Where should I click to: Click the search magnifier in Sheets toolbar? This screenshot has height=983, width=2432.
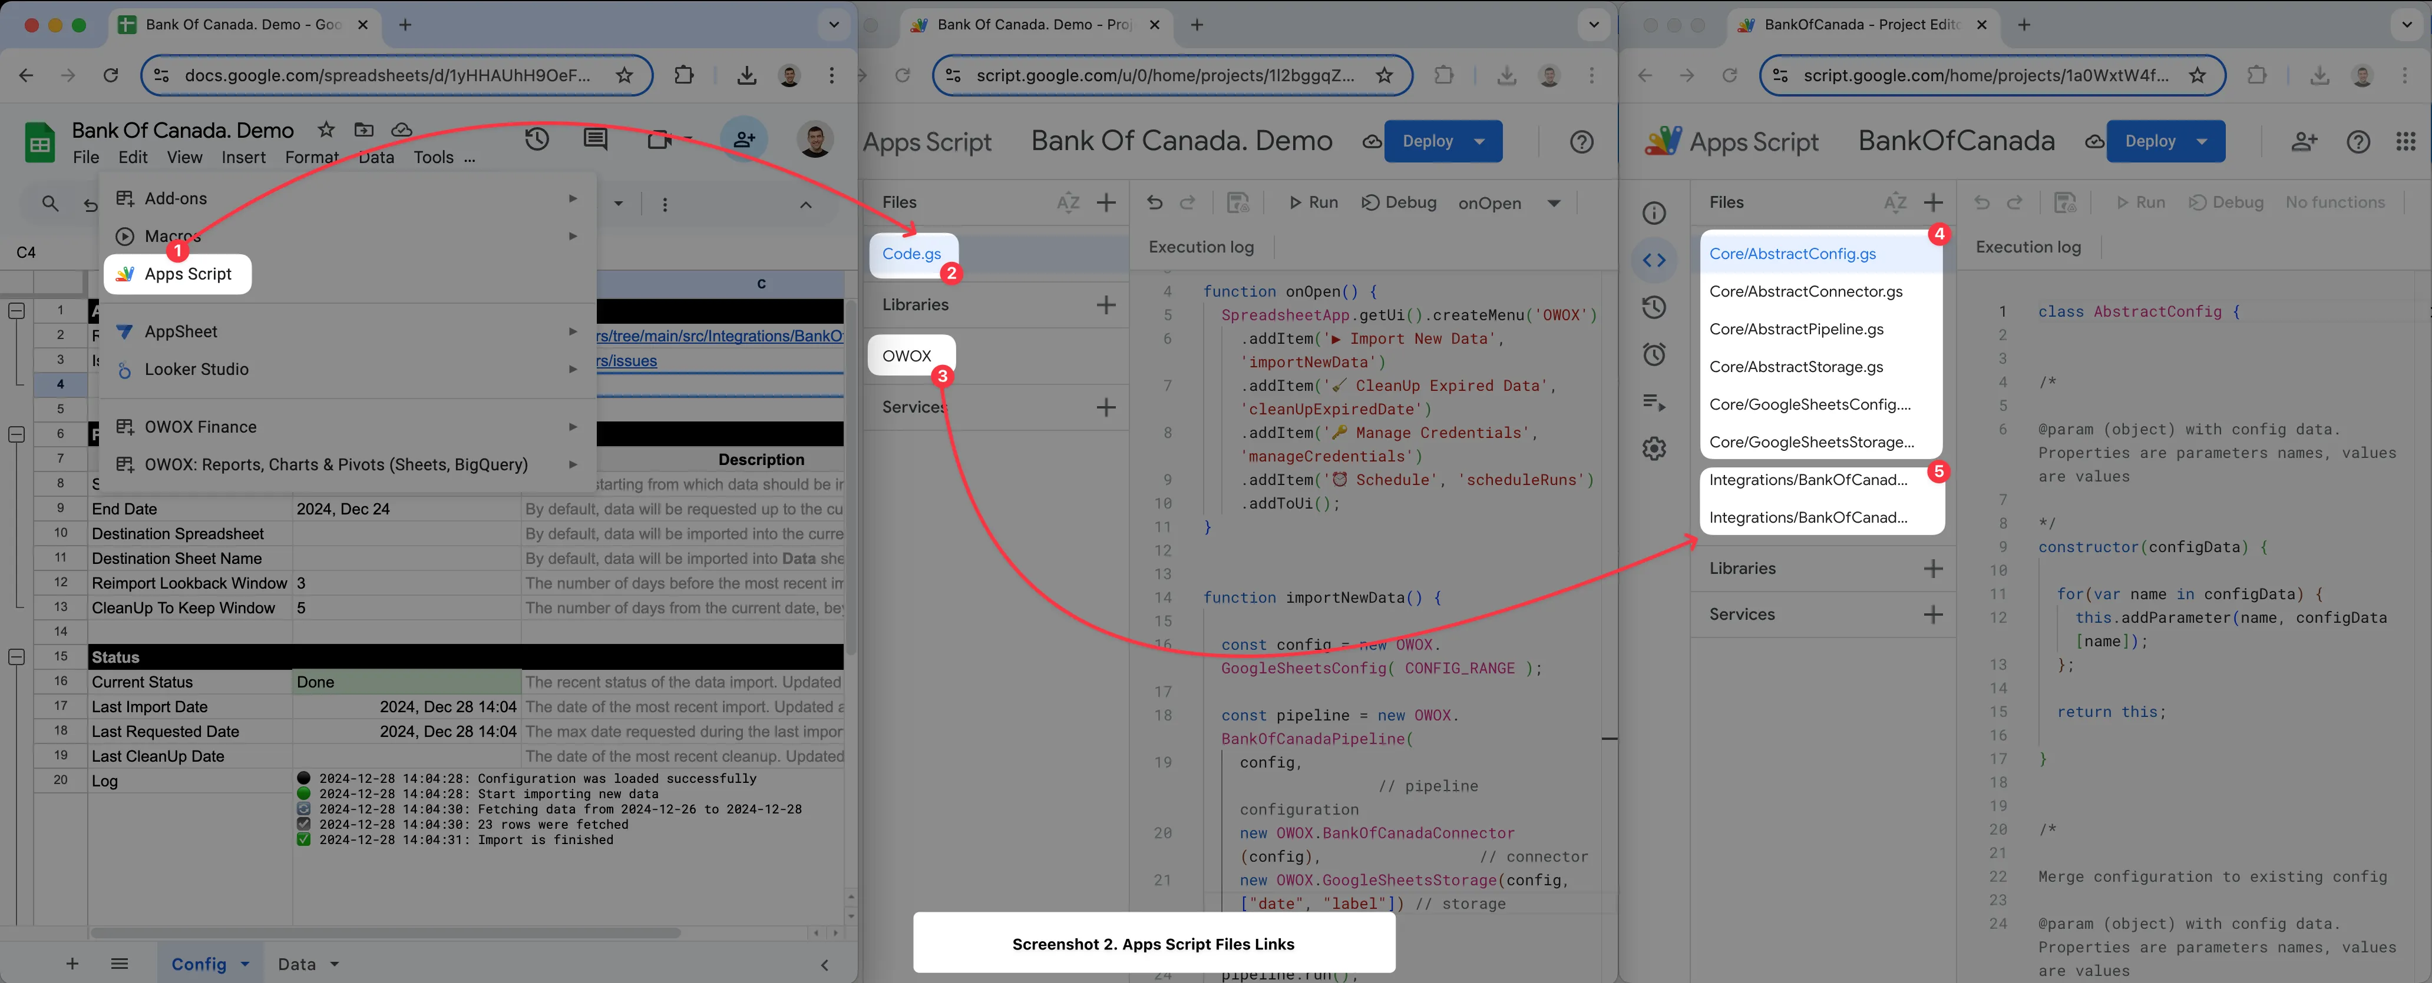pos(50,204)
